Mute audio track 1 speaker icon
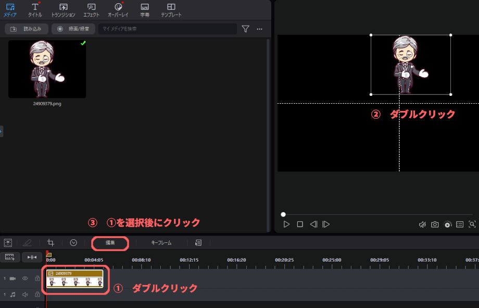The width and height of the screenshot is (479, 308). click(24, 294)
